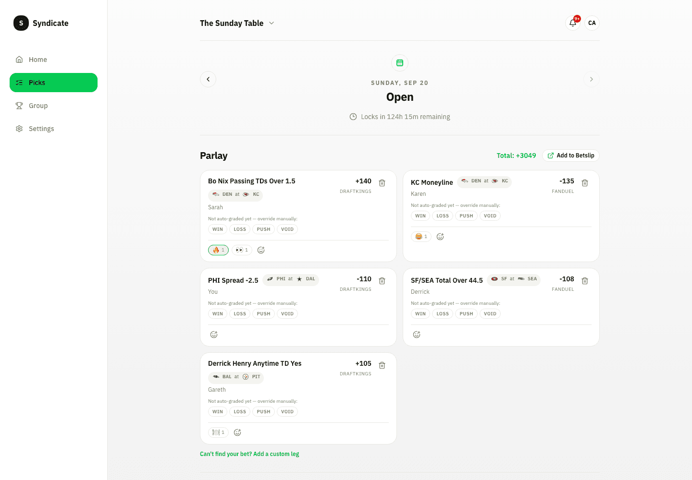
Task: Click the Total: +3049 parlay odds
Action: coord(516,156)
